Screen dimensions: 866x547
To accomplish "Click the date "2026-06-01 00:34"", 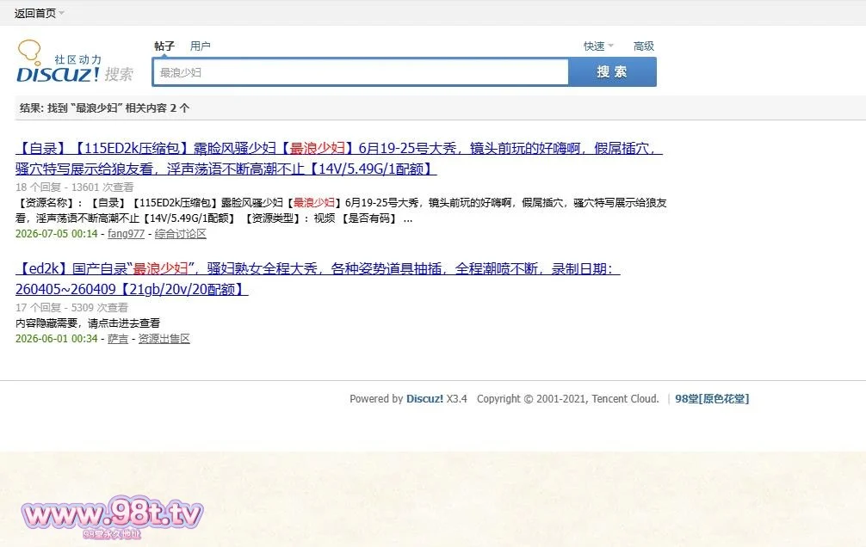I will point(56,338).
